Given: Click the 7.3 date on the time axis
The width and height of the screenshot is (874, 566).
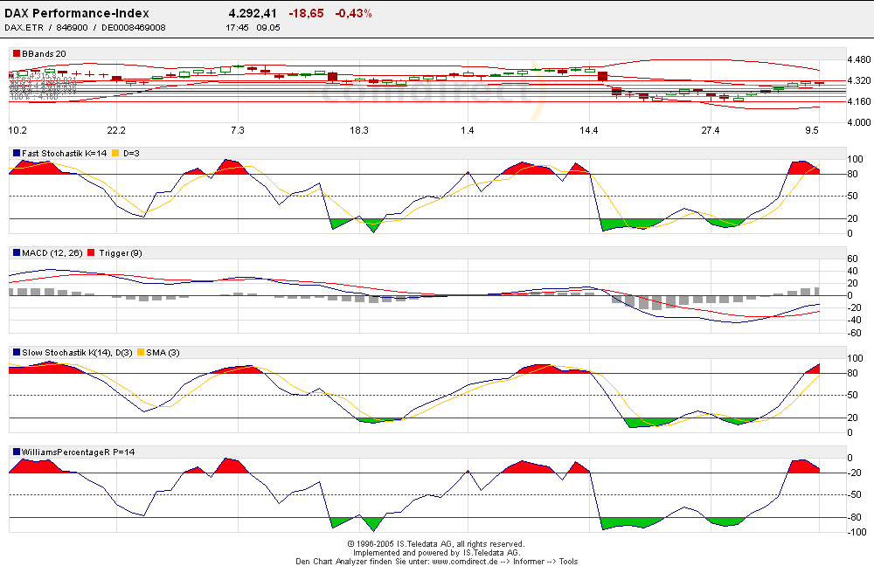Looking at the screenshot, I should tap(238, 130).
